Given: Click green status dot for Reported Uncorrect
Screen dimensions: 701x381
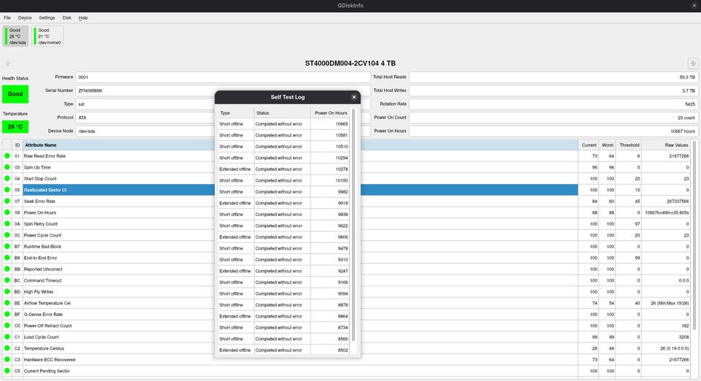Looking at the screenshot, I should click(x=7, y=269).
